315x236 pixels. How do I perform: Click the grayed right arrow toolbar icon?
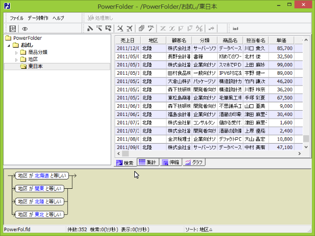tap(211, 29)
